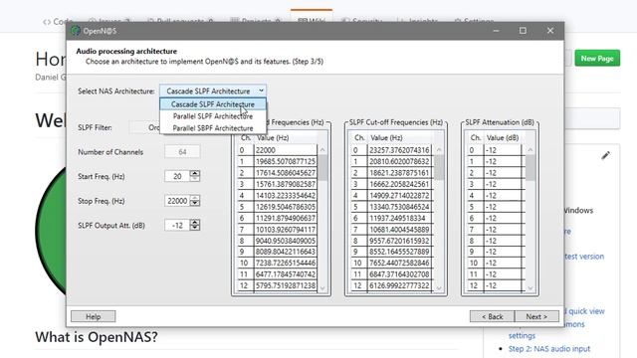Click the Stop Freq. spinner arrows
This screenshot has width=637, height=358.
[x=195, y=201]
